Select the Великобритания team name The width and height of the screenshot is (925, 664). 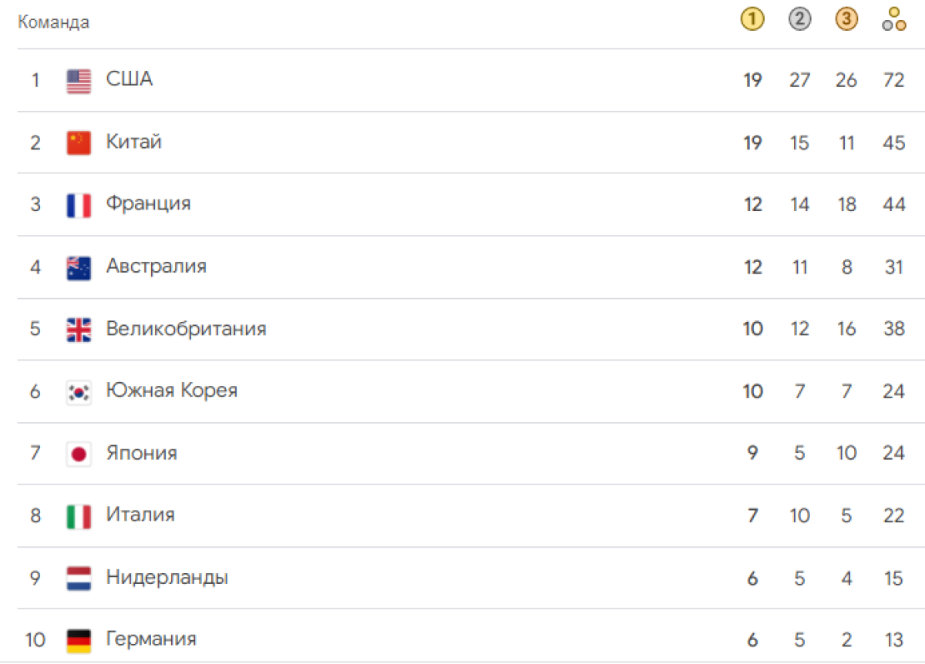click(187, 329)
